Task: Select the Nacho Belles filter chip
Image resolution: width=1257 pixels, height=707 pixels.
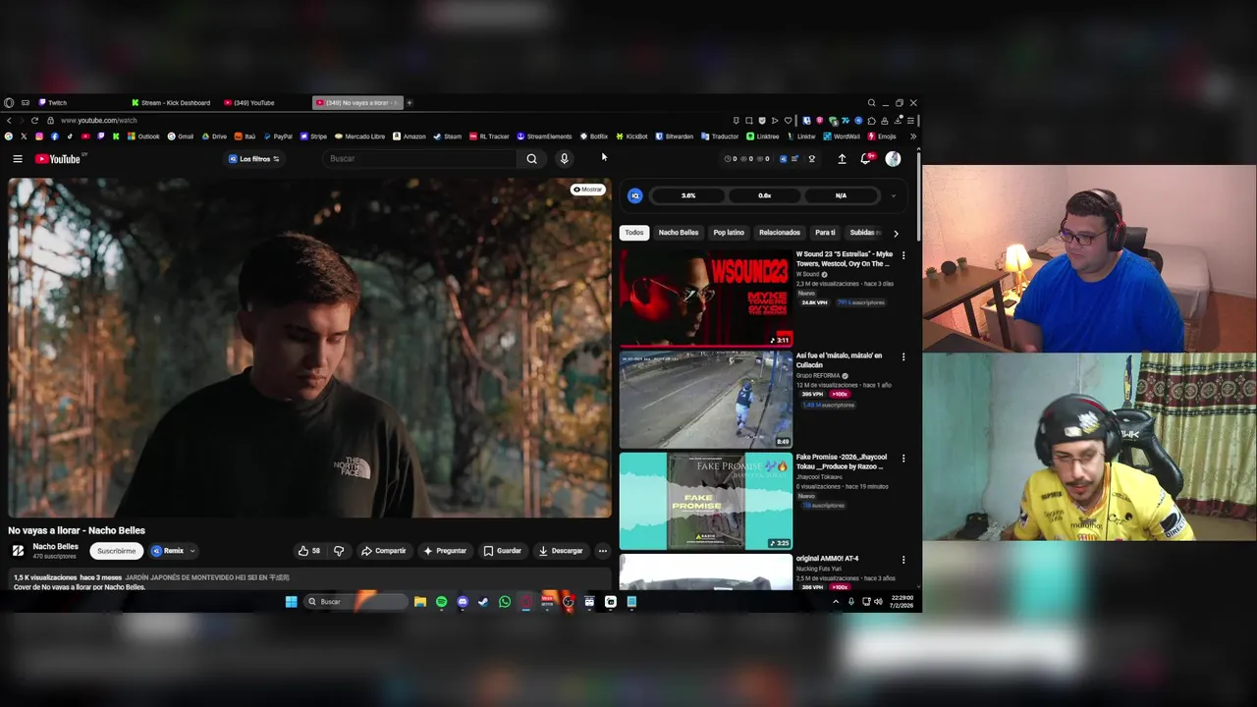Action: pyautogui.click(x=679, y=233)
